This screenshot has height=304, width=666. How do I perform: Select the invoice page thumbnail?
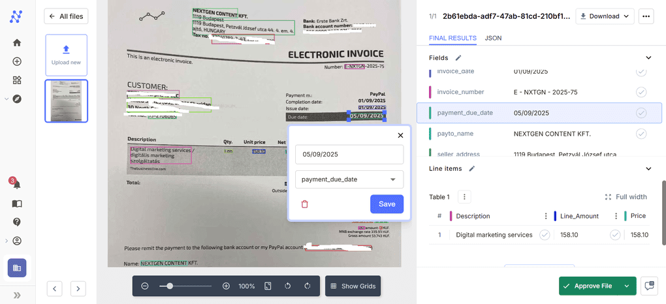[x=66, y=101]
